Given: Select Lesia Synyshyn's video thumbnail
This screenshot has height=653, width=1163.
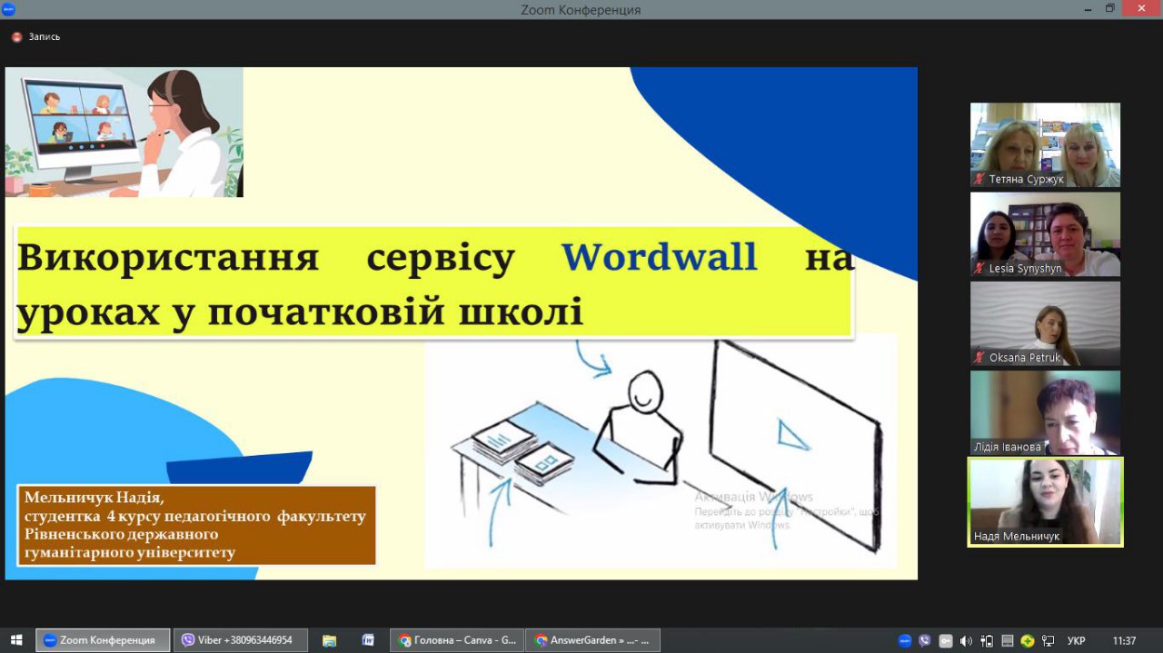Looking at the screenshot, I should click(x=1045, y=234).
